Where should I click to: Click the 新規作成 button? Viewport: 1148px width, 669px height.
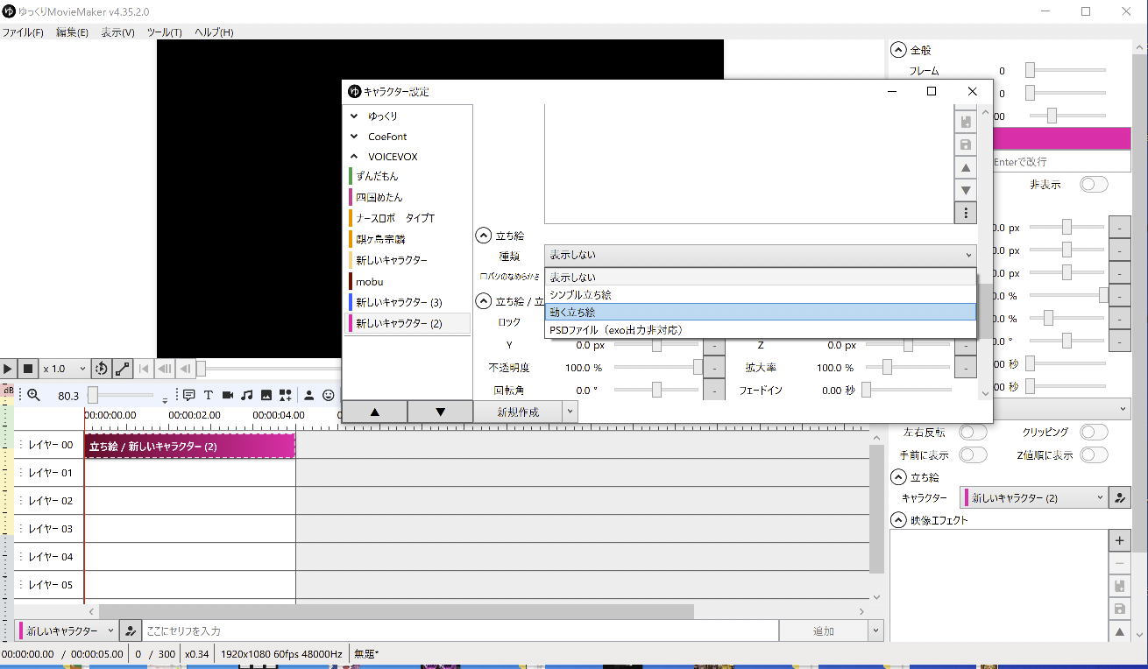517,412
